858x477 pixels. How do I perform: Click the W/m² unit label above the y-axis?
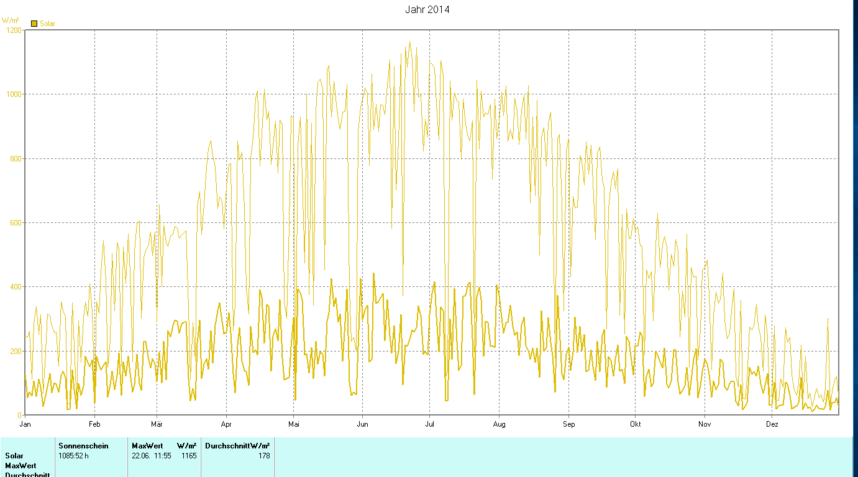coord(12,20)
